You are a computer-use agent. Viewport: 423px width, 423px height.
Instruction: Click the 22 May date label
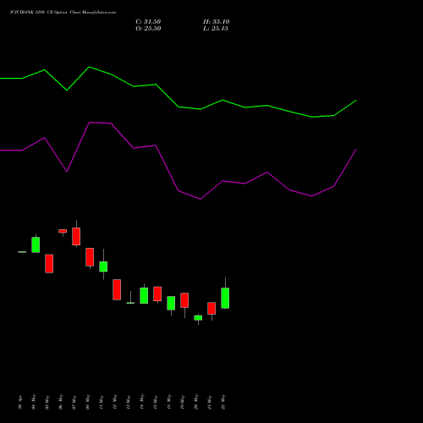223,402
